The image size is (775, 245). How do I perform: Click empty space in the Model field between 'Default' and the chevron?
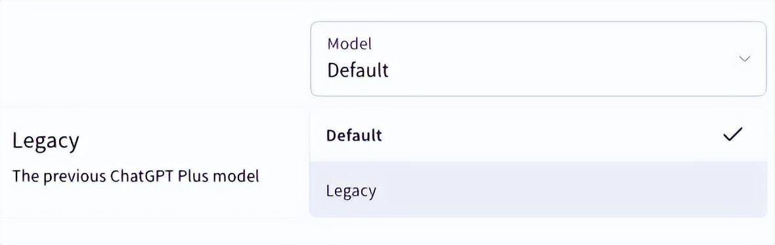(x=564, y=70)
